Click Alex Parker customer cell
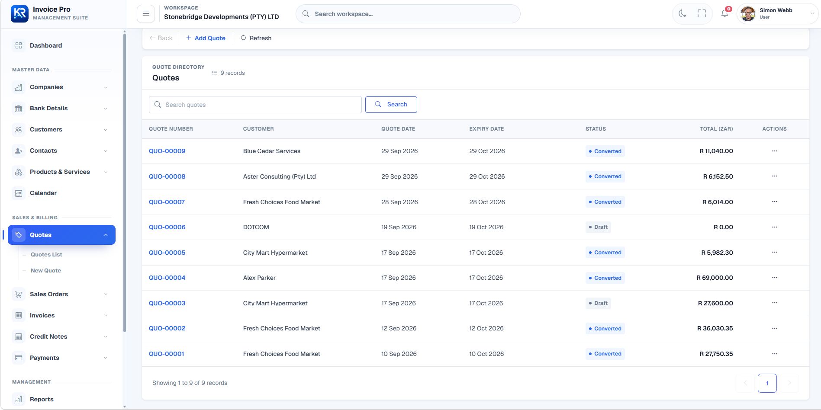821x410 pixels. pyautogui.click(x=259, y=278)
